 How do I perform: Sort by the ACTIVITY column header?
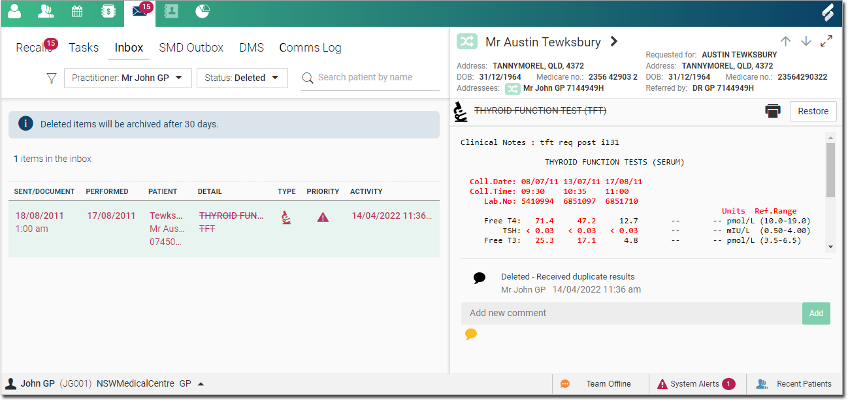[367, 192]
